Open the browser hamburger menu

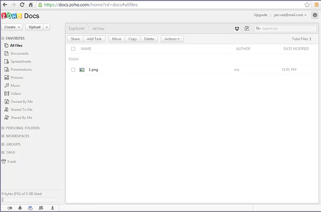[317, 5]
